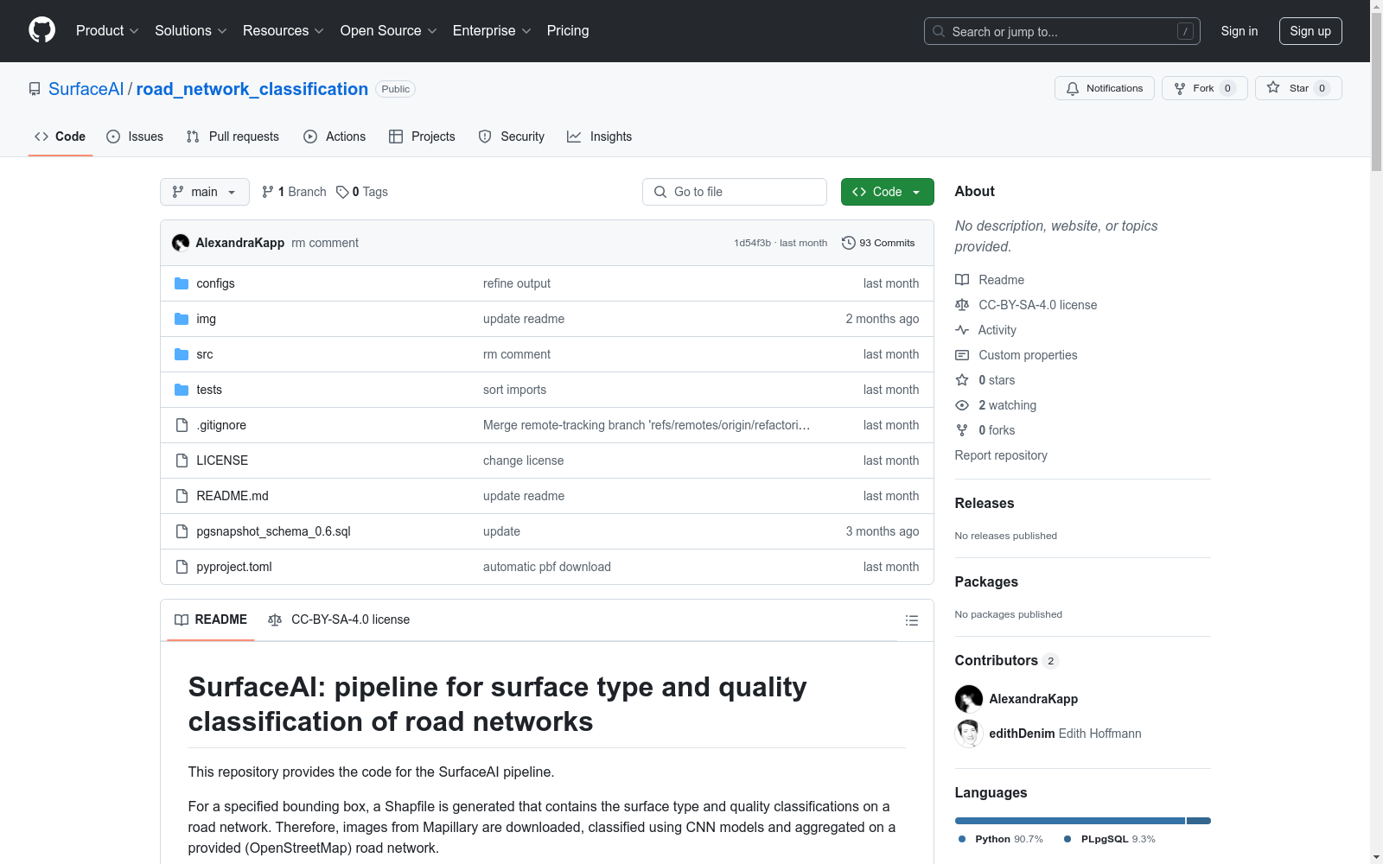
Task: Open the SurfaceAI organization link
Action: pos(86,89)
